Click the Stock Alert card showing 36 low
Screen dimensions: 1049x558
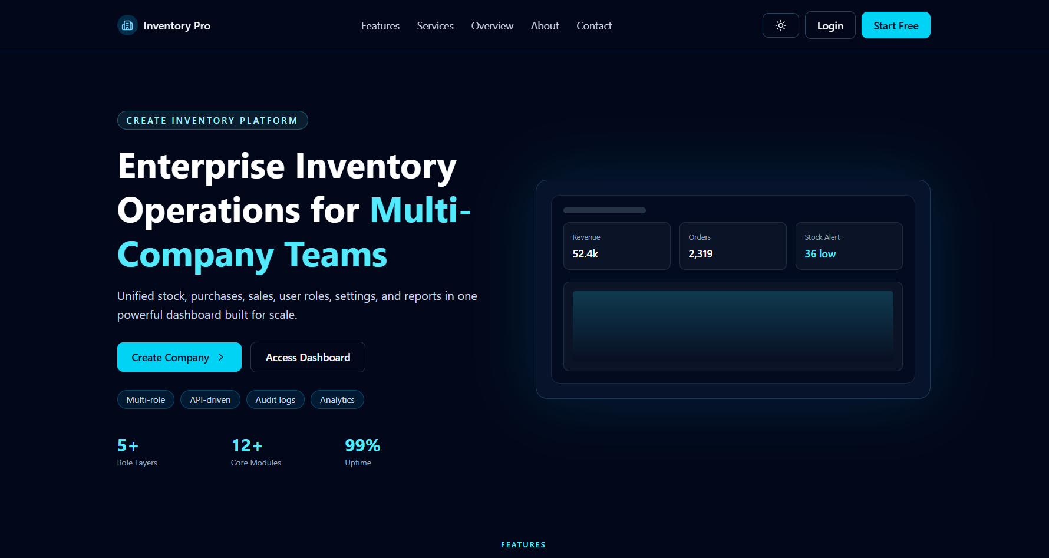[849, 246]
